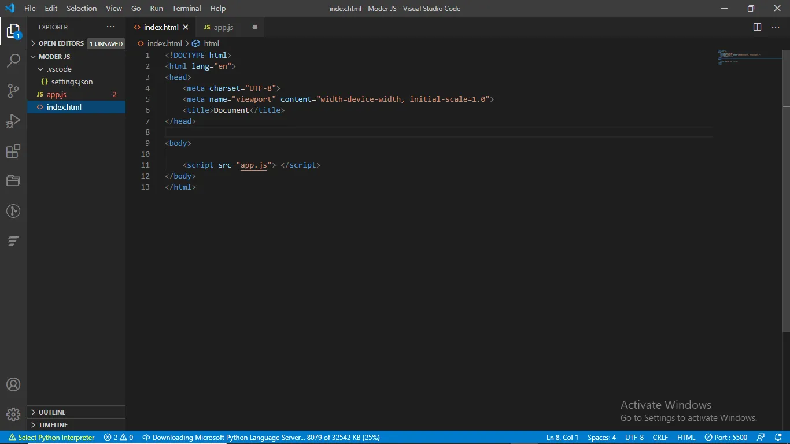Open the Accounts icon in activity bar

click(13, 384)
